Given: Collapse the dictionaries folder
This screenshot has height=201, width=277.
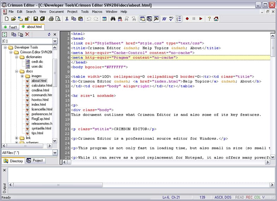Looking at the screenshot, I should 17,57.
